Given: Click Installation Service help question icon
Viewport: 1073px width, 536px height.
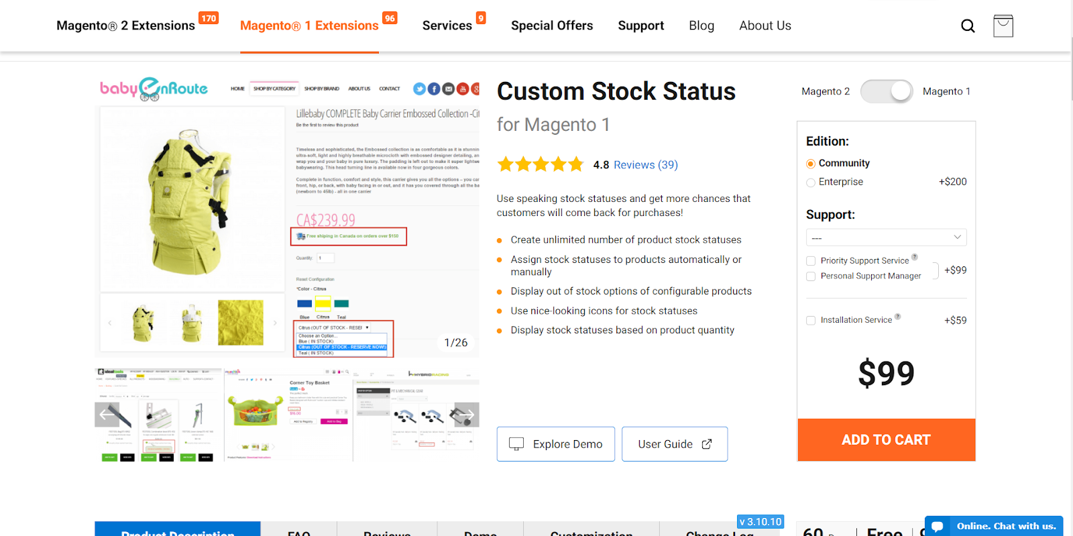Looking at the screenshot, I should (x=898, y=317).
